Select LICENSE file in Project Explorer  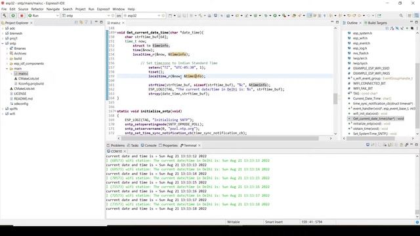click(x=18, y=94)
